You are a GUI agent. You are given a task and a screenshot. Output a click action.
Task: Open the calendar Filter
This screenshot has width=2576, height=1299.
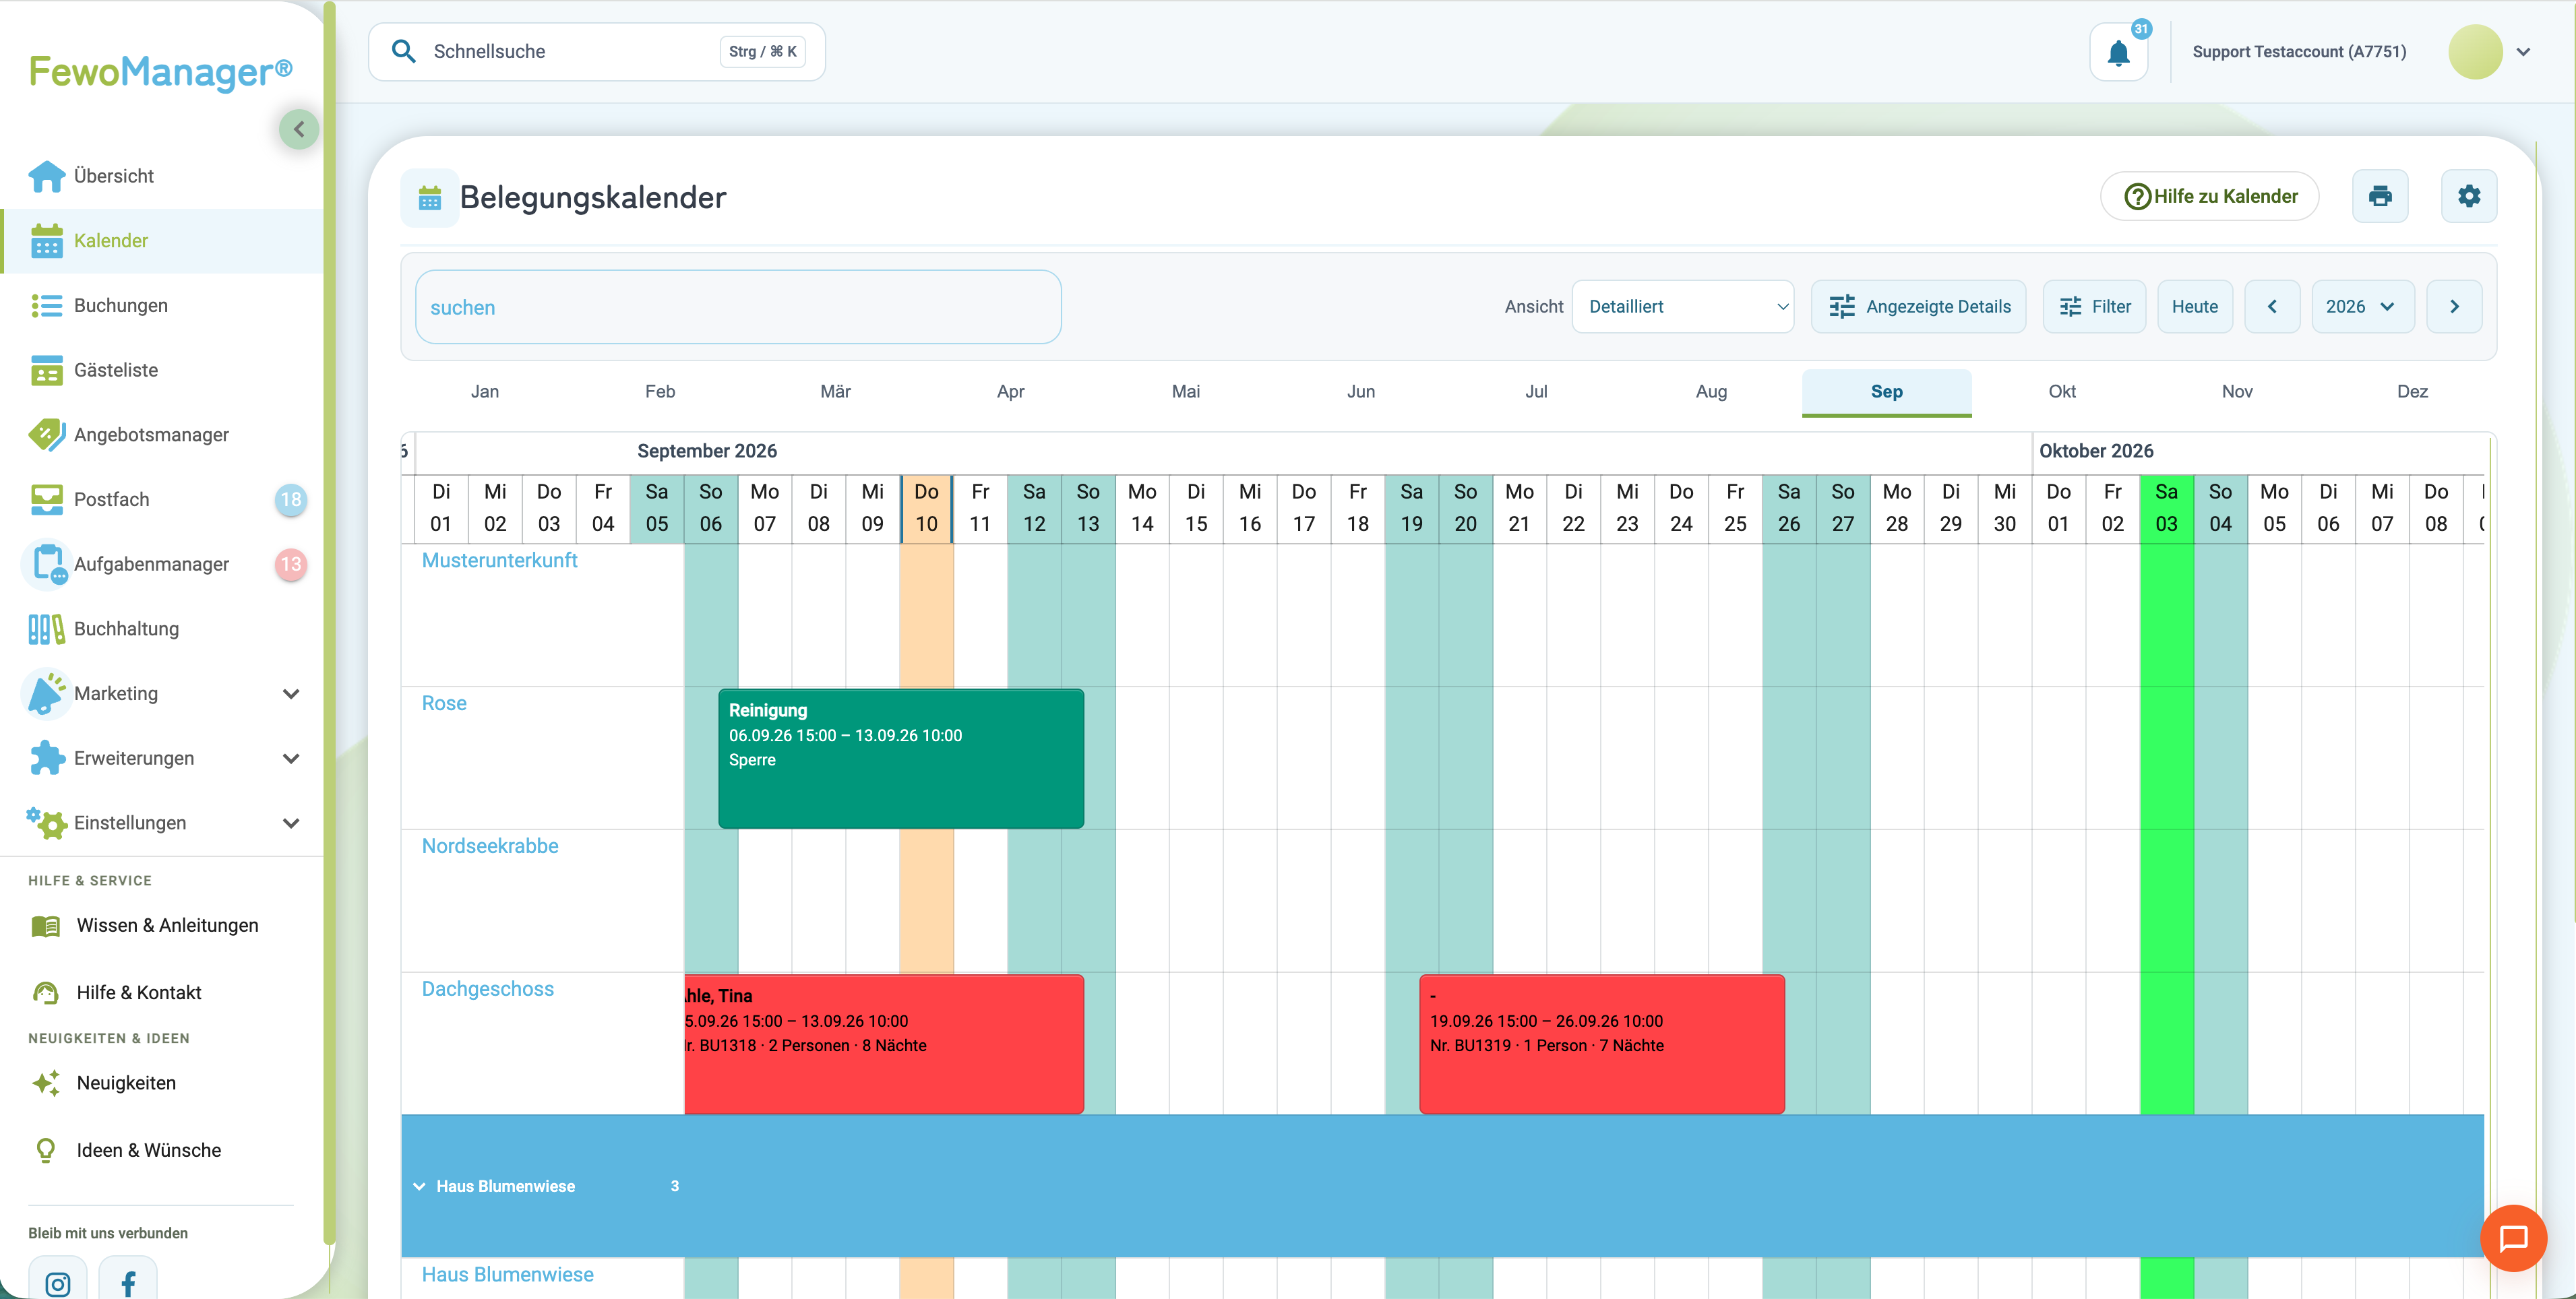pos(2095,307)
